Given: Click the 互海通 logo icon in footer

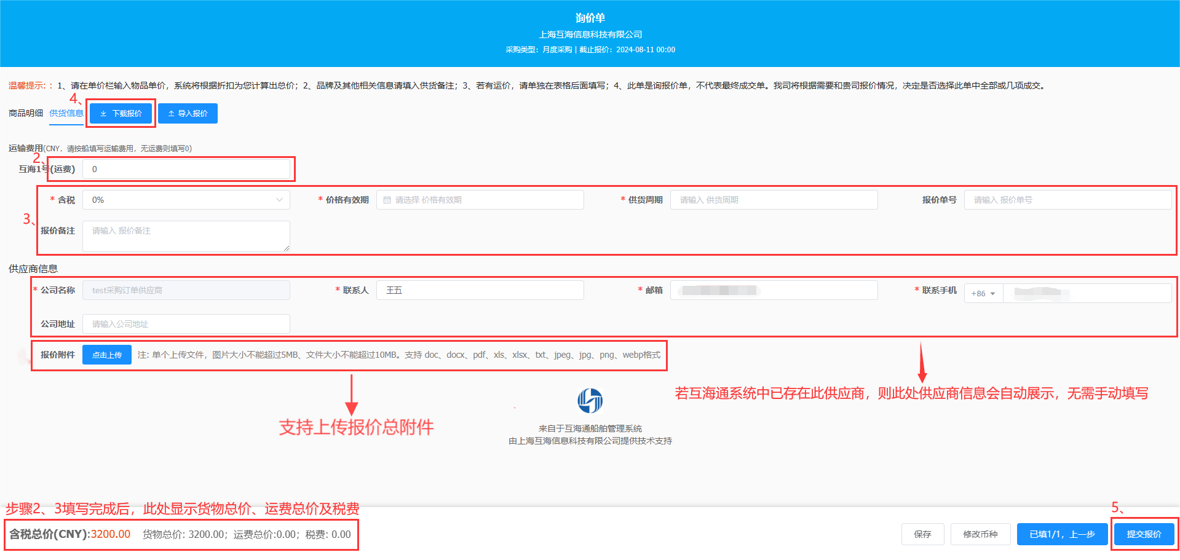Looking at the screenshot, I should click(x=590, y=401).
